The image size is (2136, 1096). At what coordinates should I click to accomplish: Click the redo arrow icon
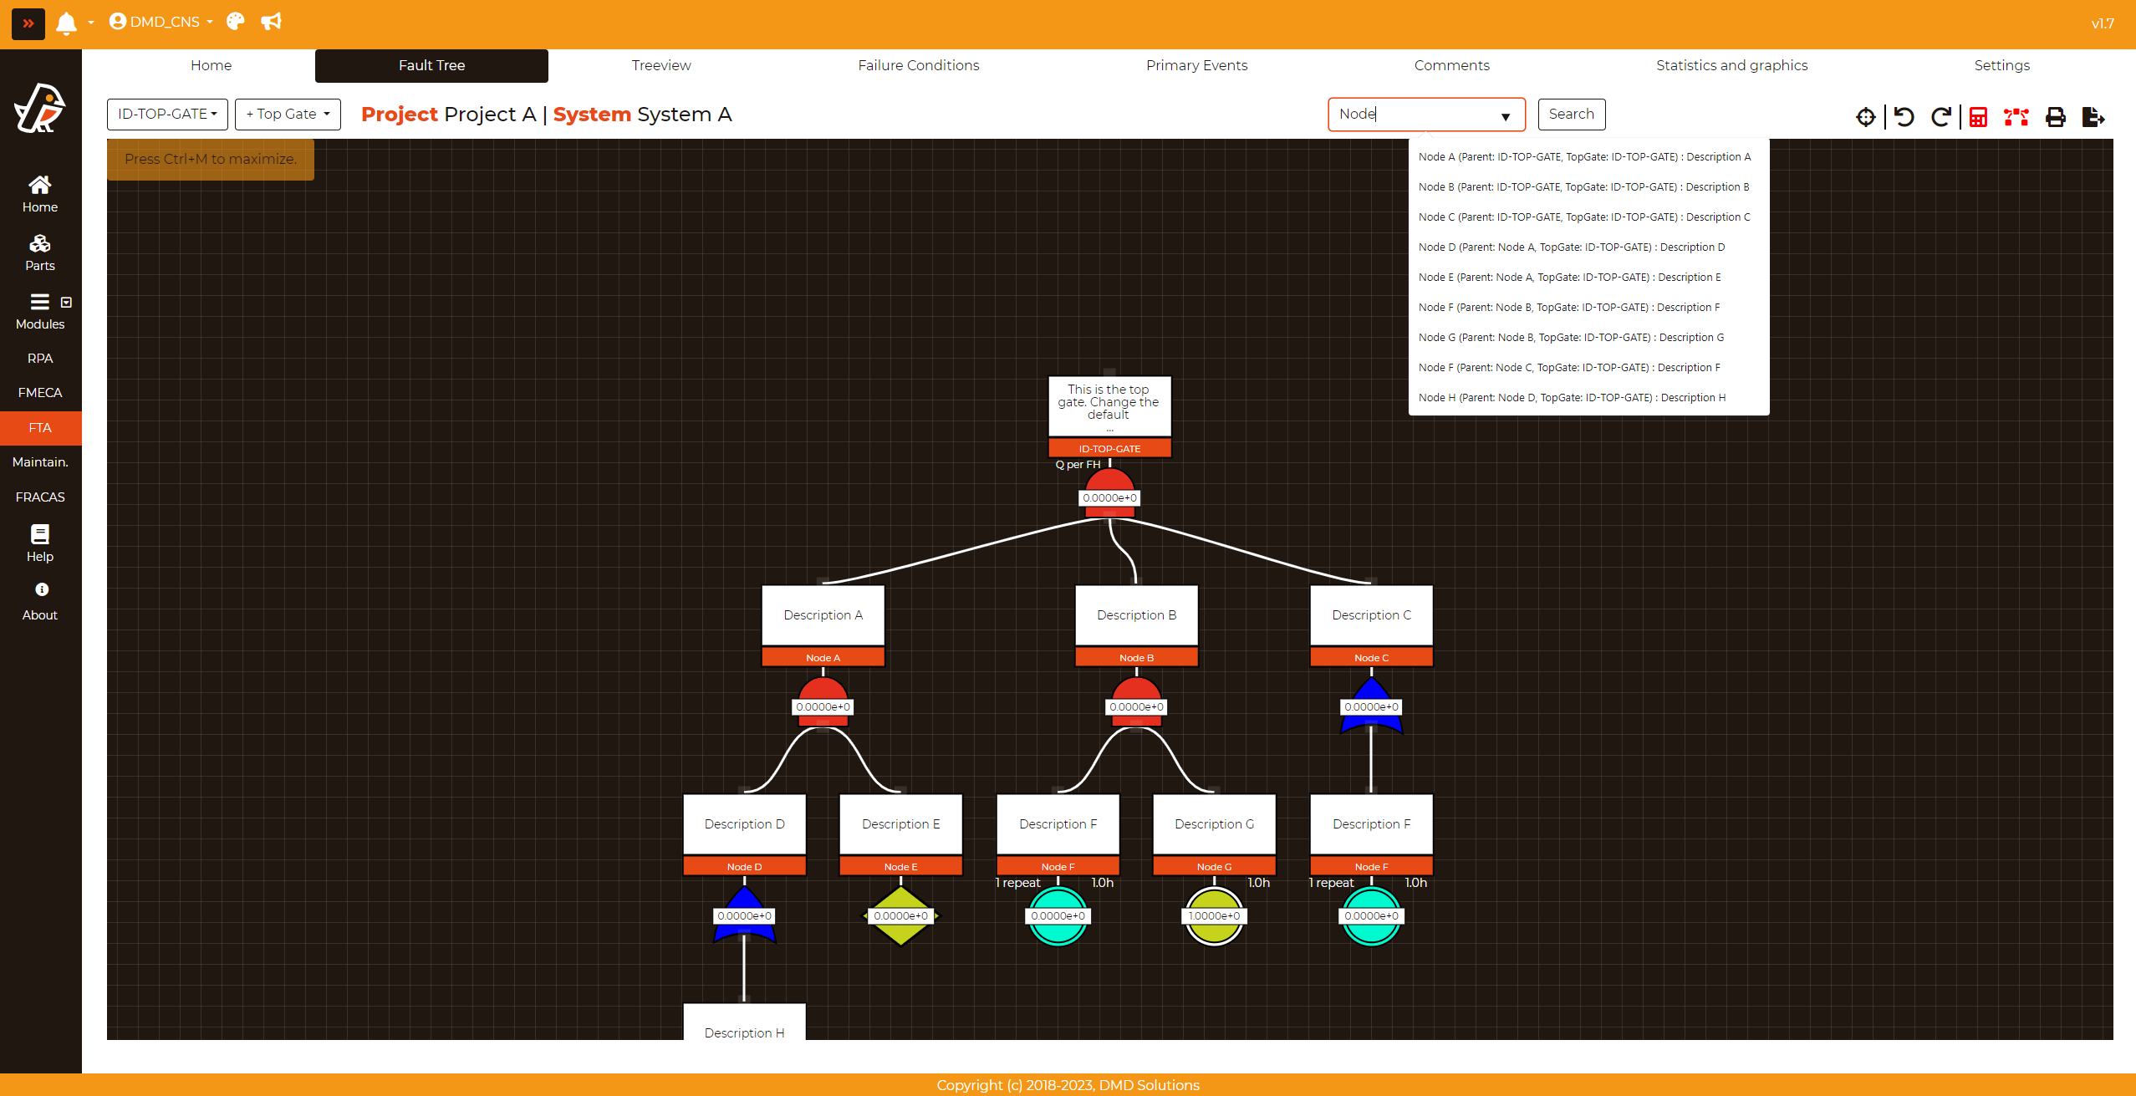(x=1940, y=116)
